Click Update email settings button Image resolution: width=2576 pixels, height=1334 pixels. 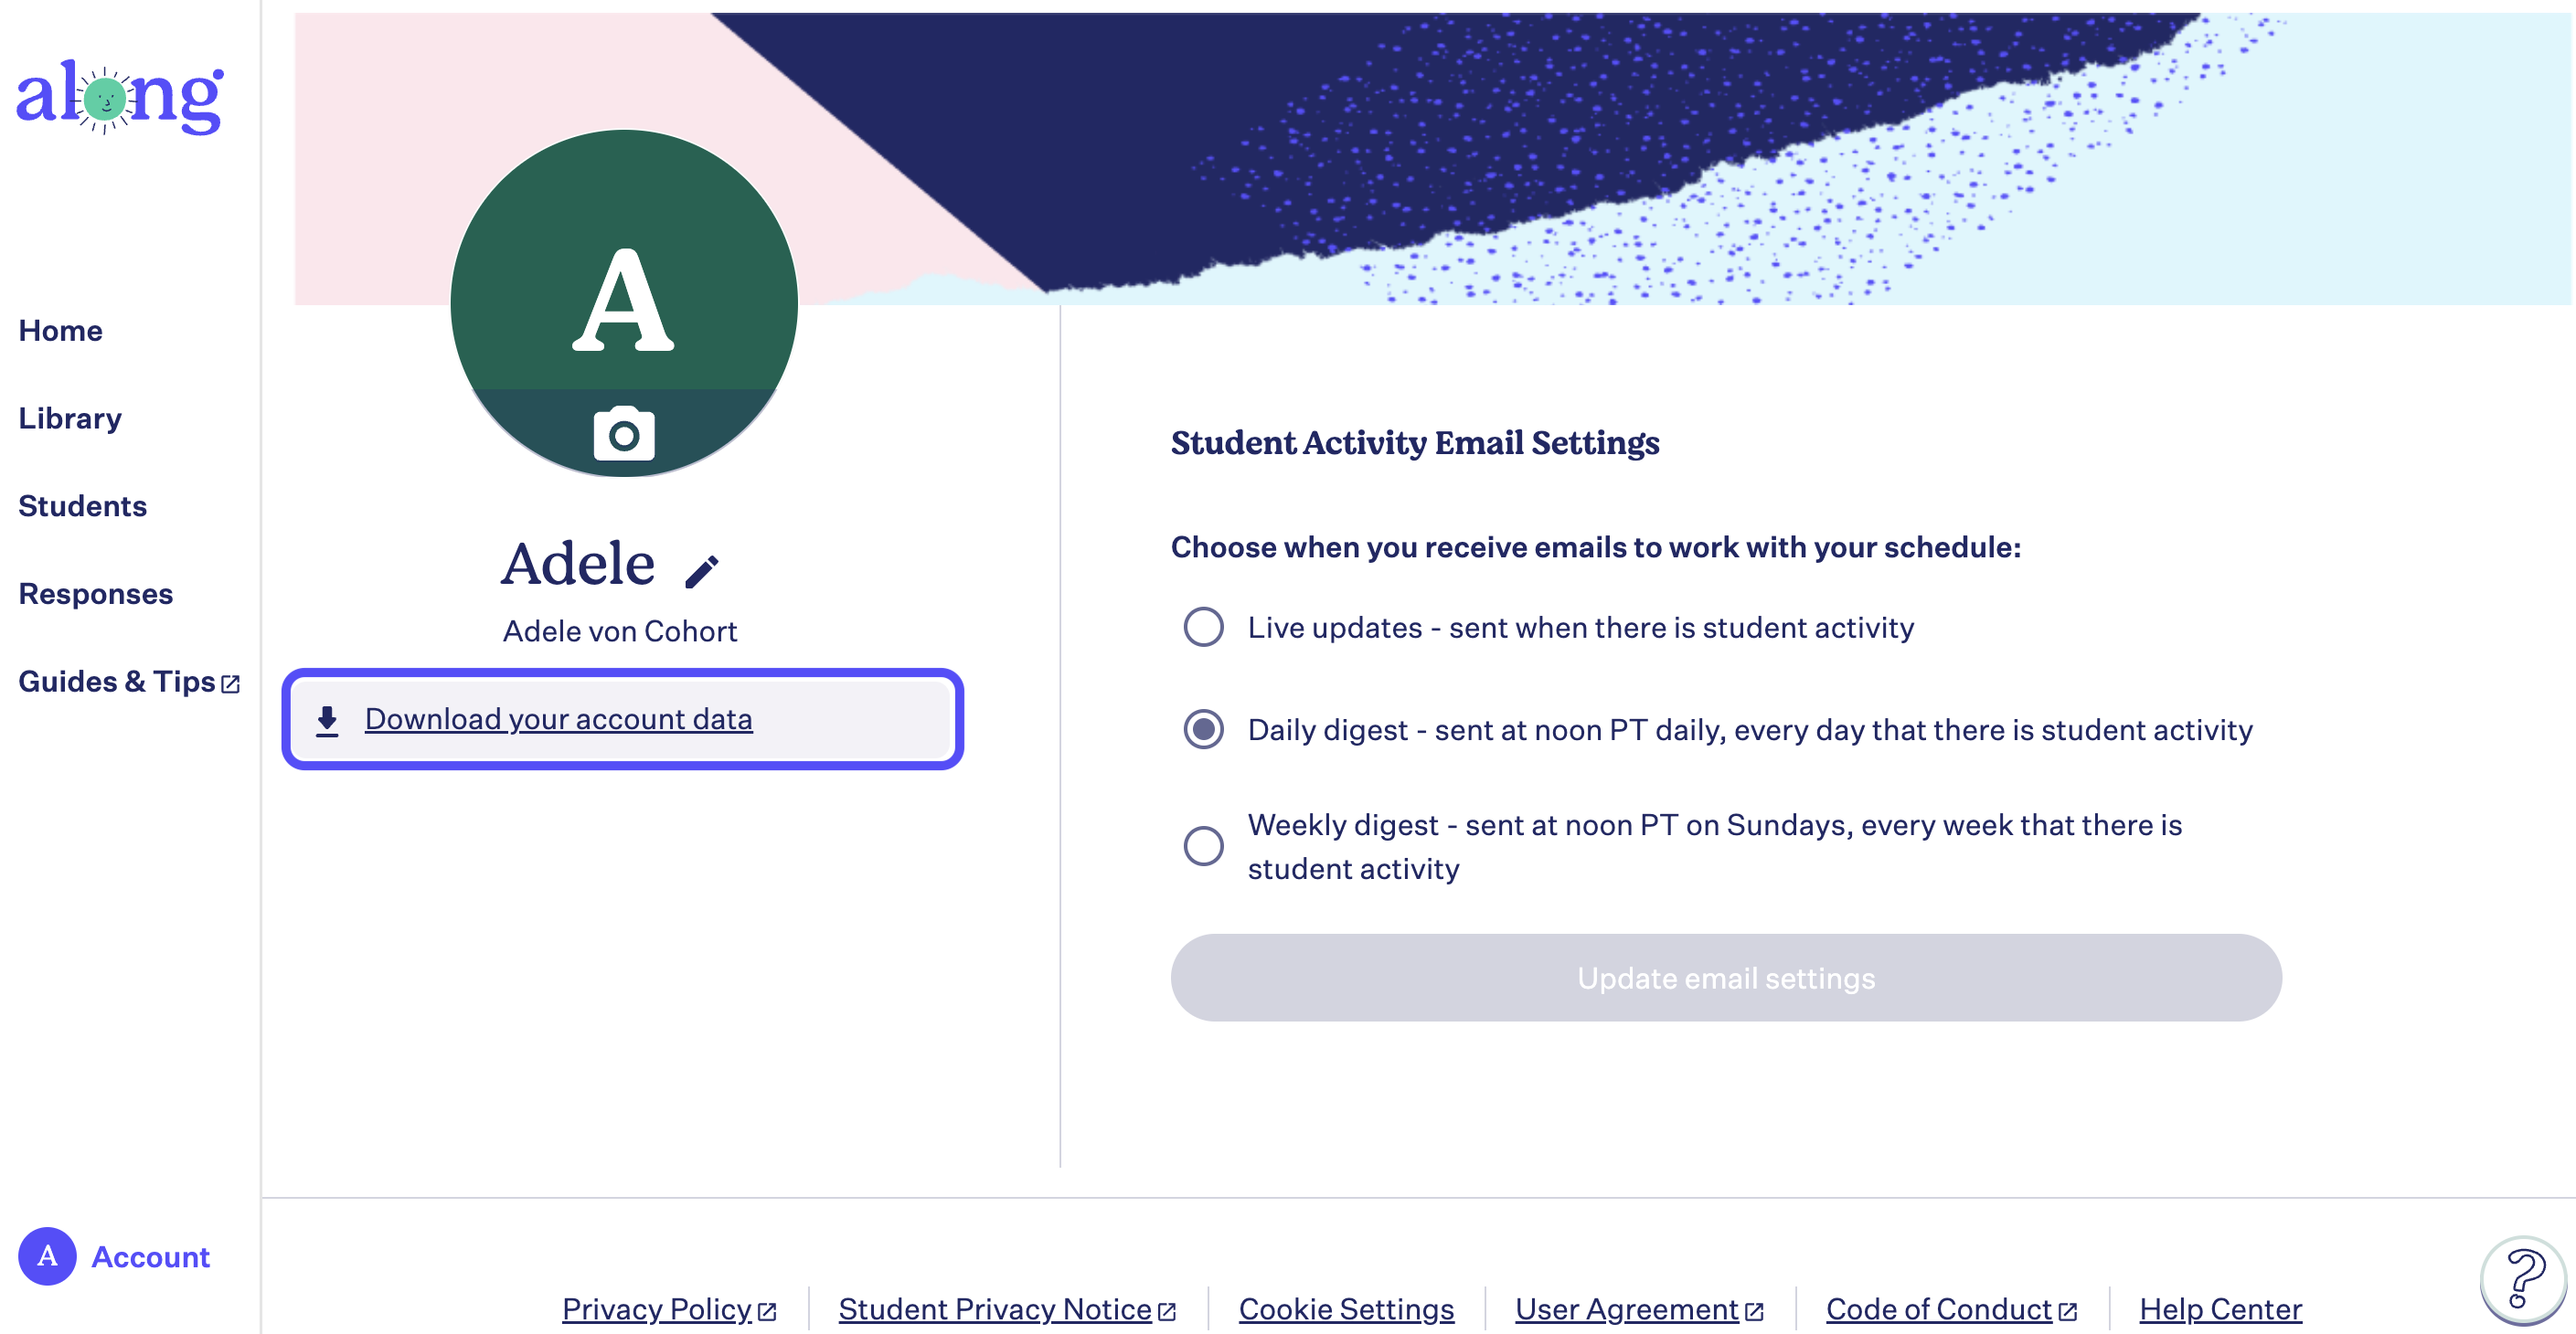pos(1726,978)
